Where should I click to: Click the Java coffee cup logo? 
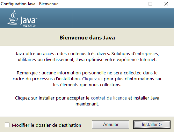pyautogui.click(x=13, y=17)
